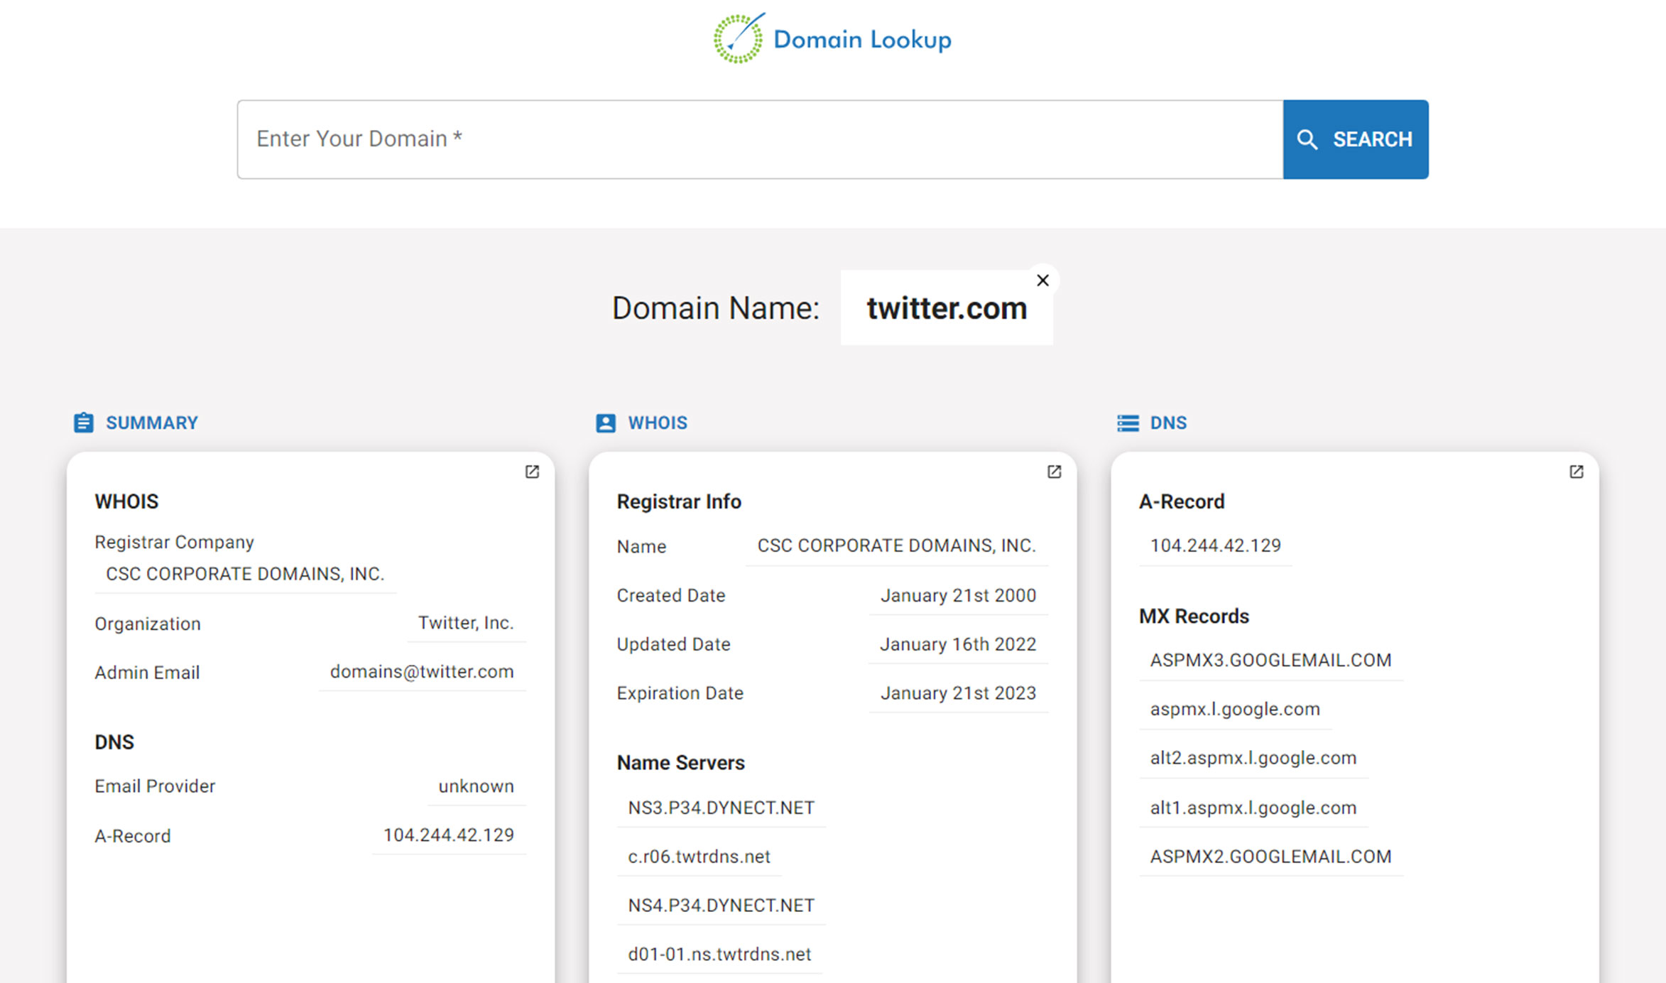Select the A-Record IP in Summary card
The height and width of the screenshot is (983, 1666).
(x=449, y=835)
